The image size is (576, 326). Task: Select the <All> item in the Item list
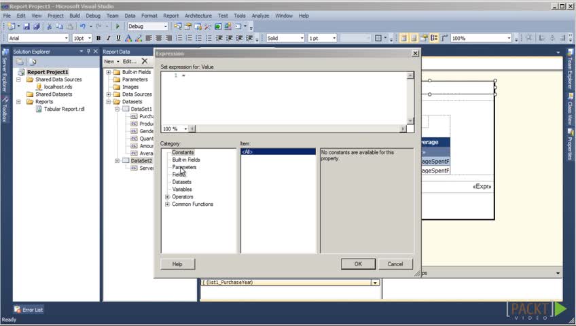[x=278, y=151]
